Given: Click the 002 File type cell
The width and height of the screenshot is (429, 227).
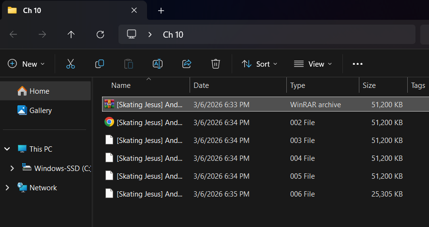Looking at the screenshot, I should (x=302, y=122).
